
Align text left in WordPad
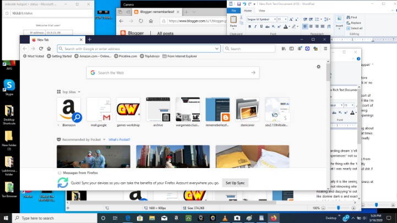306,26
